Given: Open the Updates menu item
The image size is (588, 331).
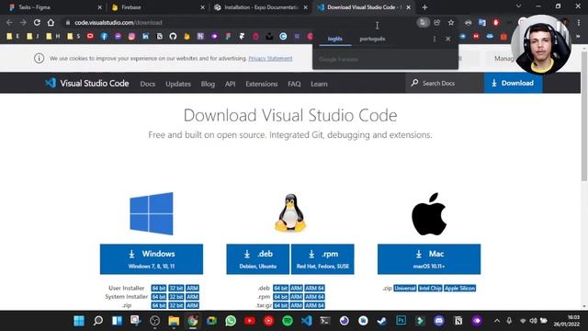Looking at the screenshot, I should [178, 84].
